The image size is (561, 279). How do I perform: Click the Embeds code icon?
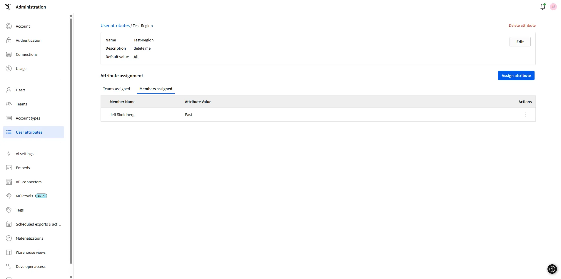click(9, 168)
